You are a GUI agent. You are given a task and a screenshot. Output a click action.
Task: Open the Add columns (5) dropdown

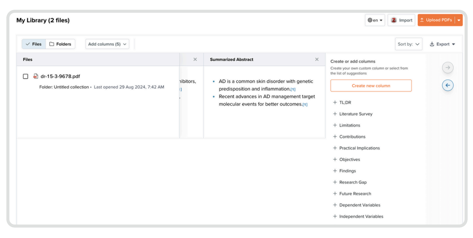107,44
